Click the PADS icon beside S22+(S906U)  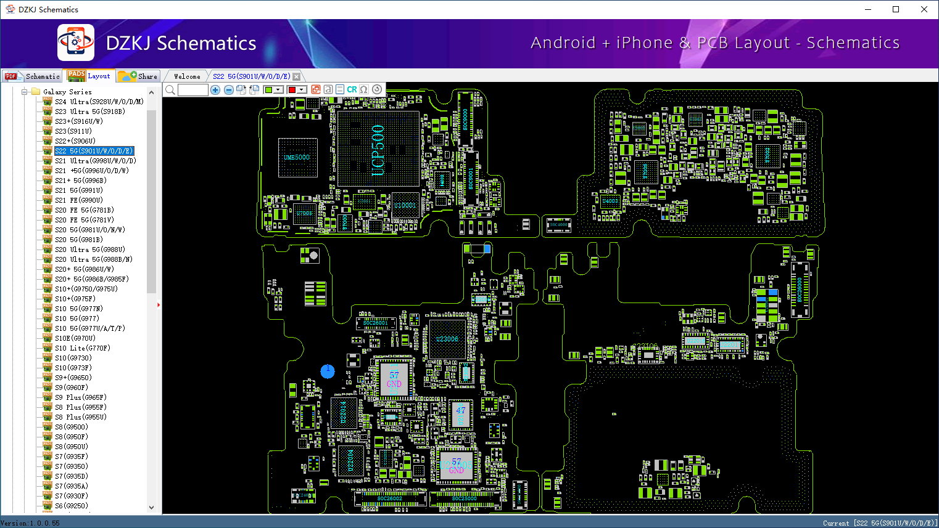tap(48, 140)
